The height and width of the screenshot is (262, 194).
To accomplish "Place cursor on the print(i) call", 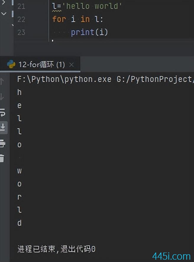I will point(90,32).
